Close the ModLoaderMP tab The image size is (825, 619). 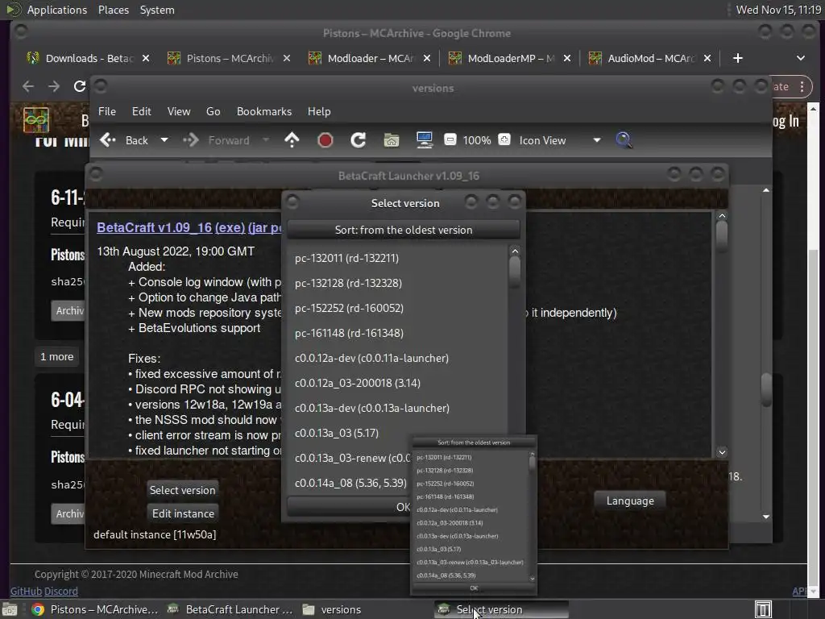click(x=567, y=58)
